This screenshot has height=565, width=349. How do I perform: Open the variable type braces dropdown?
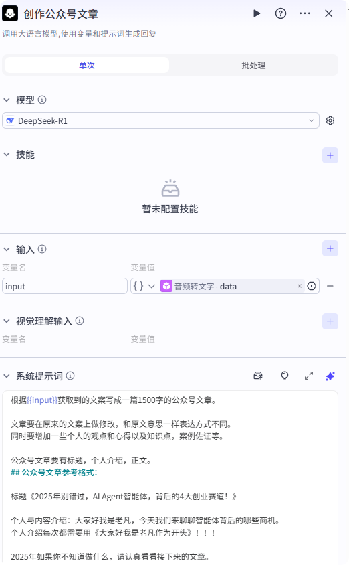click(x=144, y=286)
